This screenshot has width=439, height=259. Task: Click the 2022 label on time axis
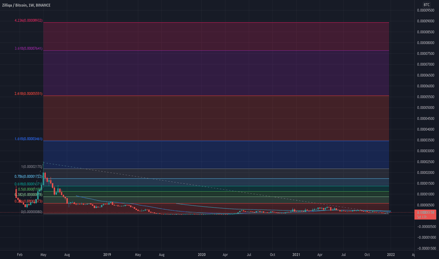391,255
